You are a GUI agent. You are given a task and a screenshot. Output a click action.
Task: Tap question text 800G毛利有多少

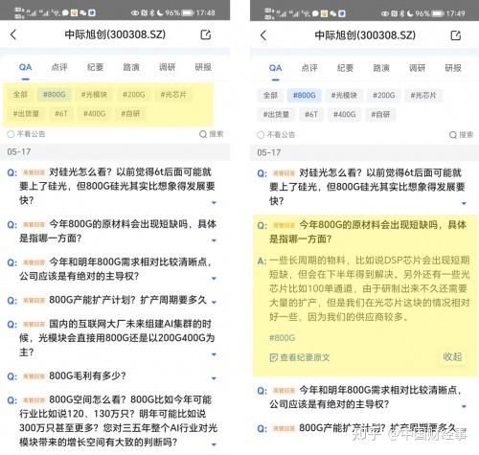87,375
